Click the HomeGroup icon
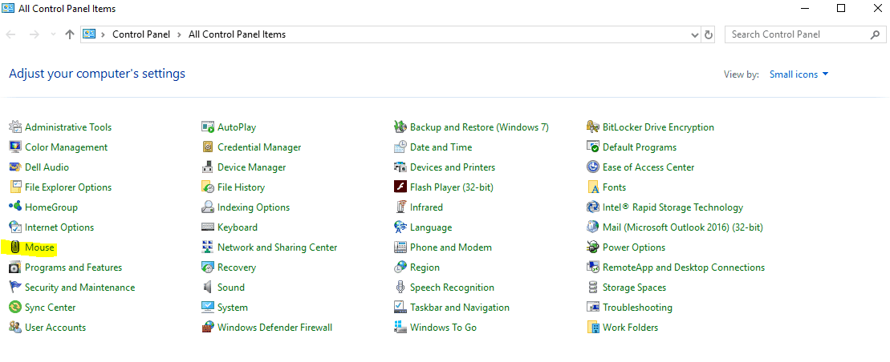 pyautogui.click(x=15, y=207)
